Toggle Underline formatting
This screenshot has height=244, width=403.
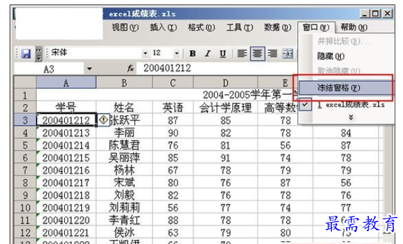point(223,54)
